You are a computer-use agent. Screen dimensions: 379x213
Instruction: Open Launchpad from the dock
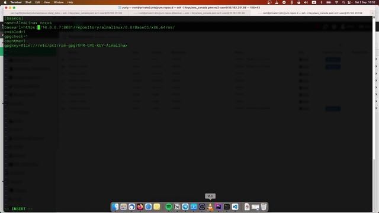[124, 206]
